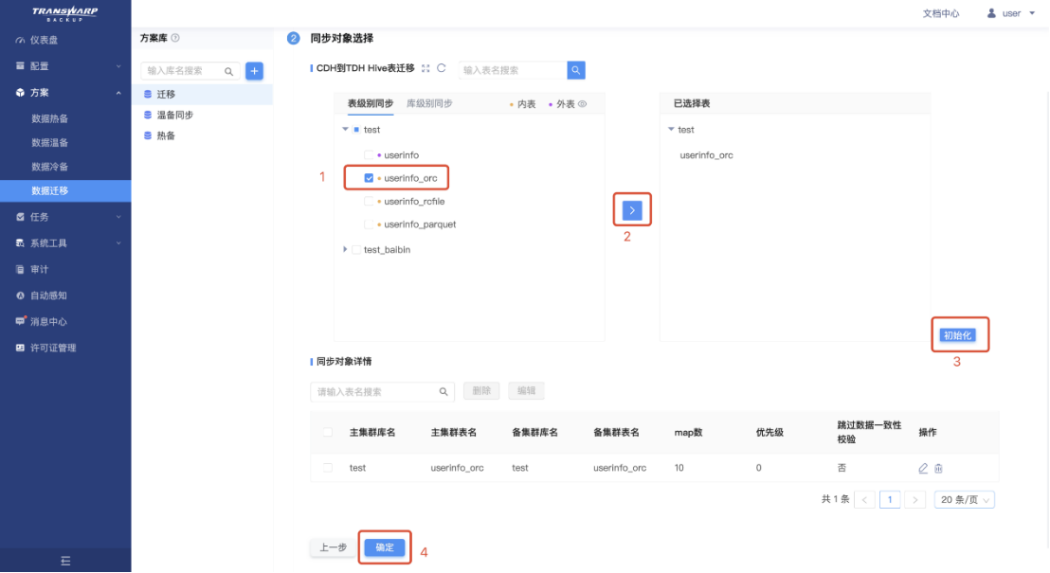Expand the 任务 sidebar menu
Viewport: 1050px width, 573px height.
pyautogui.click(x=65, y=217)
